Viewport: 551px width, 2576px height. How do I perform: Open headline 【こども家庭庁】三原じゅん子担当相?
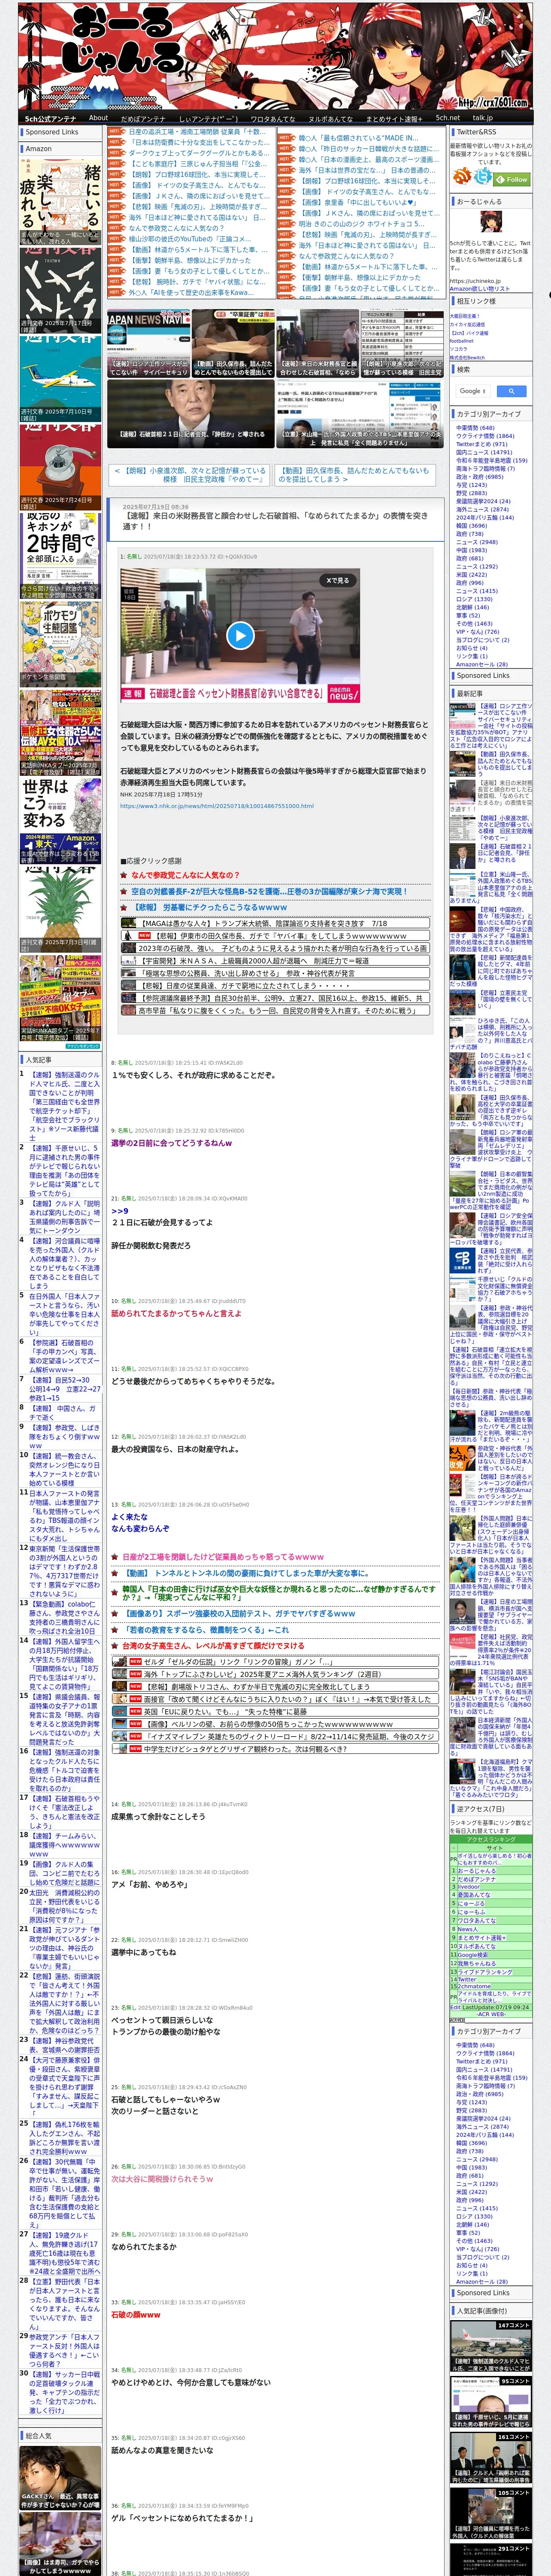tap(198, 164)
